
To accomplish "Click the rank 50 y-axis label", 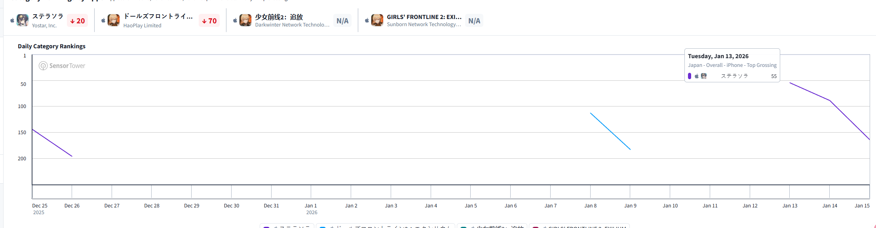I will click(23, 84).
